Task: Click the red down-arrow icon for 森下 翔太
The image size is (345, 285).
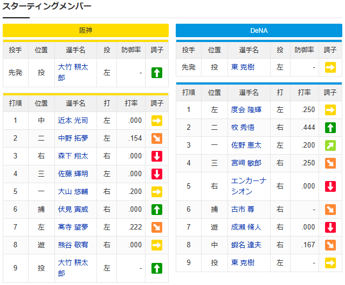Action: click(x=157, y=156)
